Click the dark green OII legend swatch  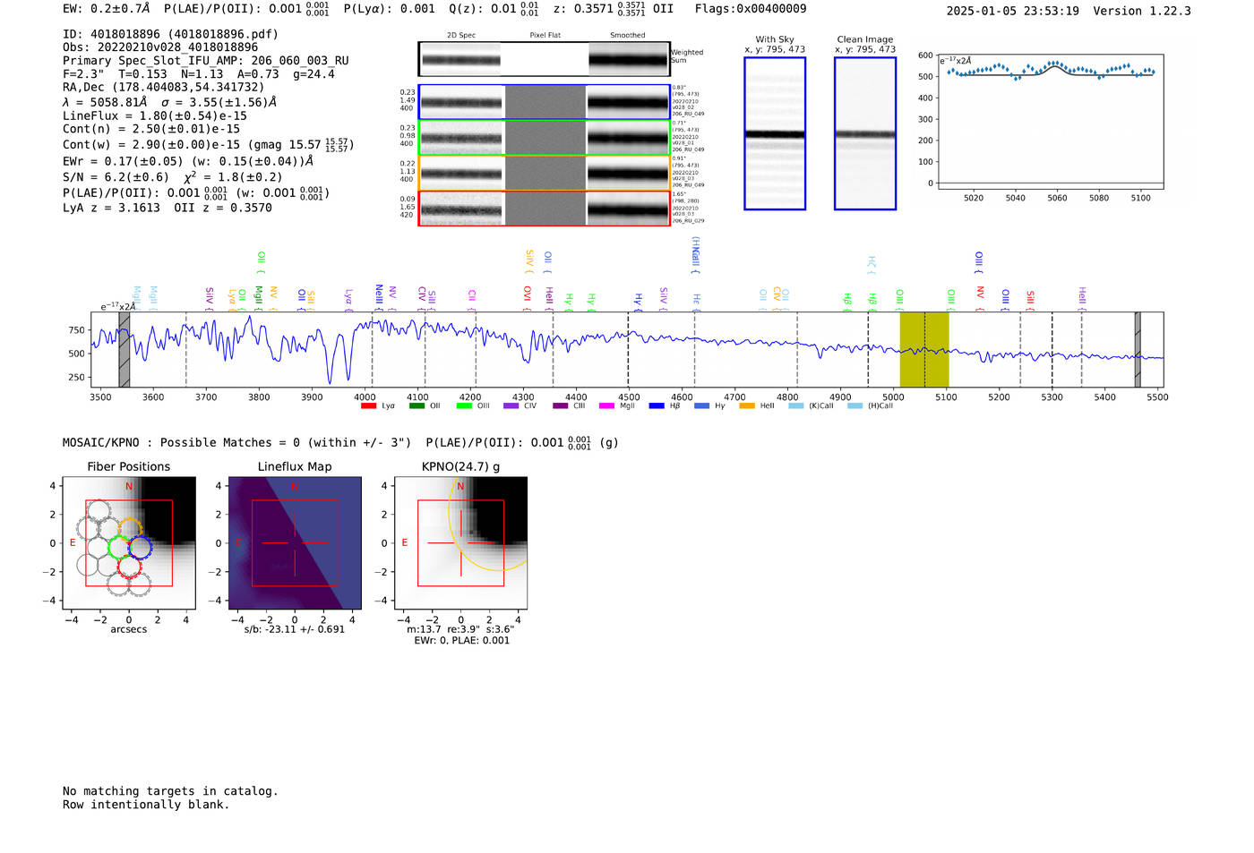(x=417, y=406)
